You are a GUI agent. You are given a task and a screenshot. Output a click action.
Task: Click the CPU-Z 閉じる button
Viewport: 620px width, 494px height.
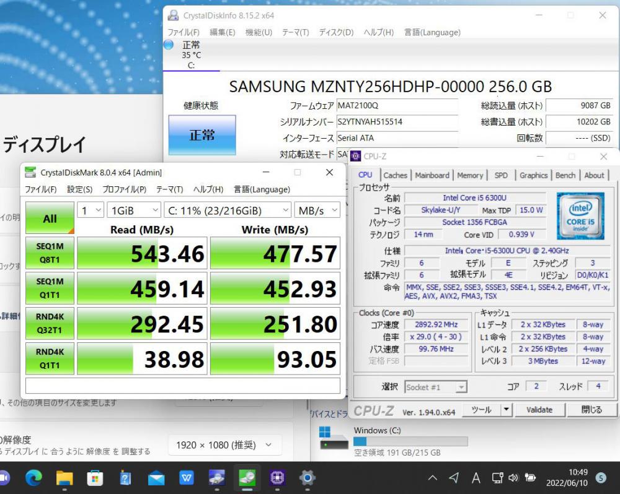591,409
